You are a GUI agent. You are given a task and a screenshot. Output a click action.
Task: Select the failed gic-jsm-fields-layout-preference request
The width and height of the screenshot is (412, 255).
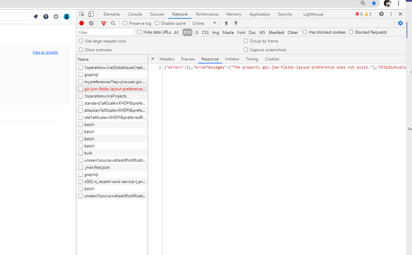pos(114,89)
